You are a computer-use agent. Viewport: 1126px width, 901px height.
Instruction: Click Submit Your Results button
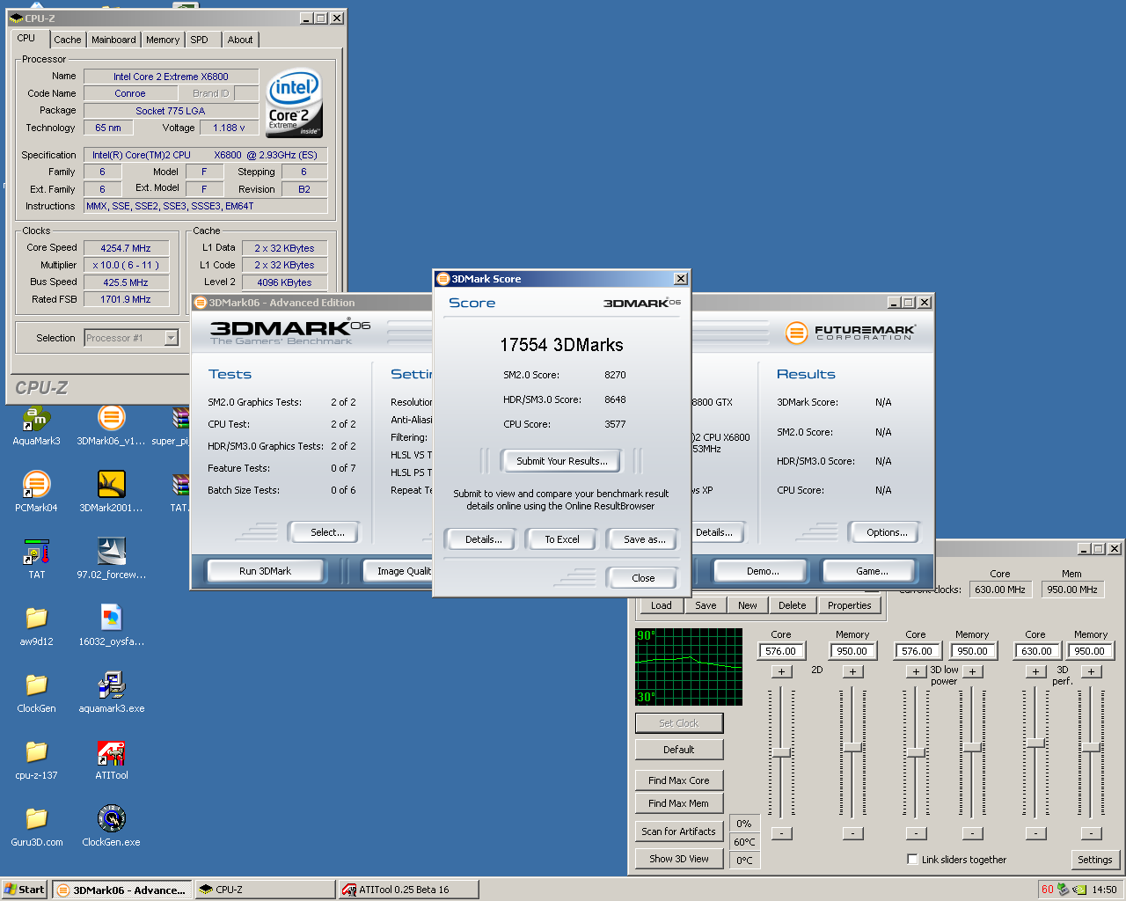coord(561,461)
